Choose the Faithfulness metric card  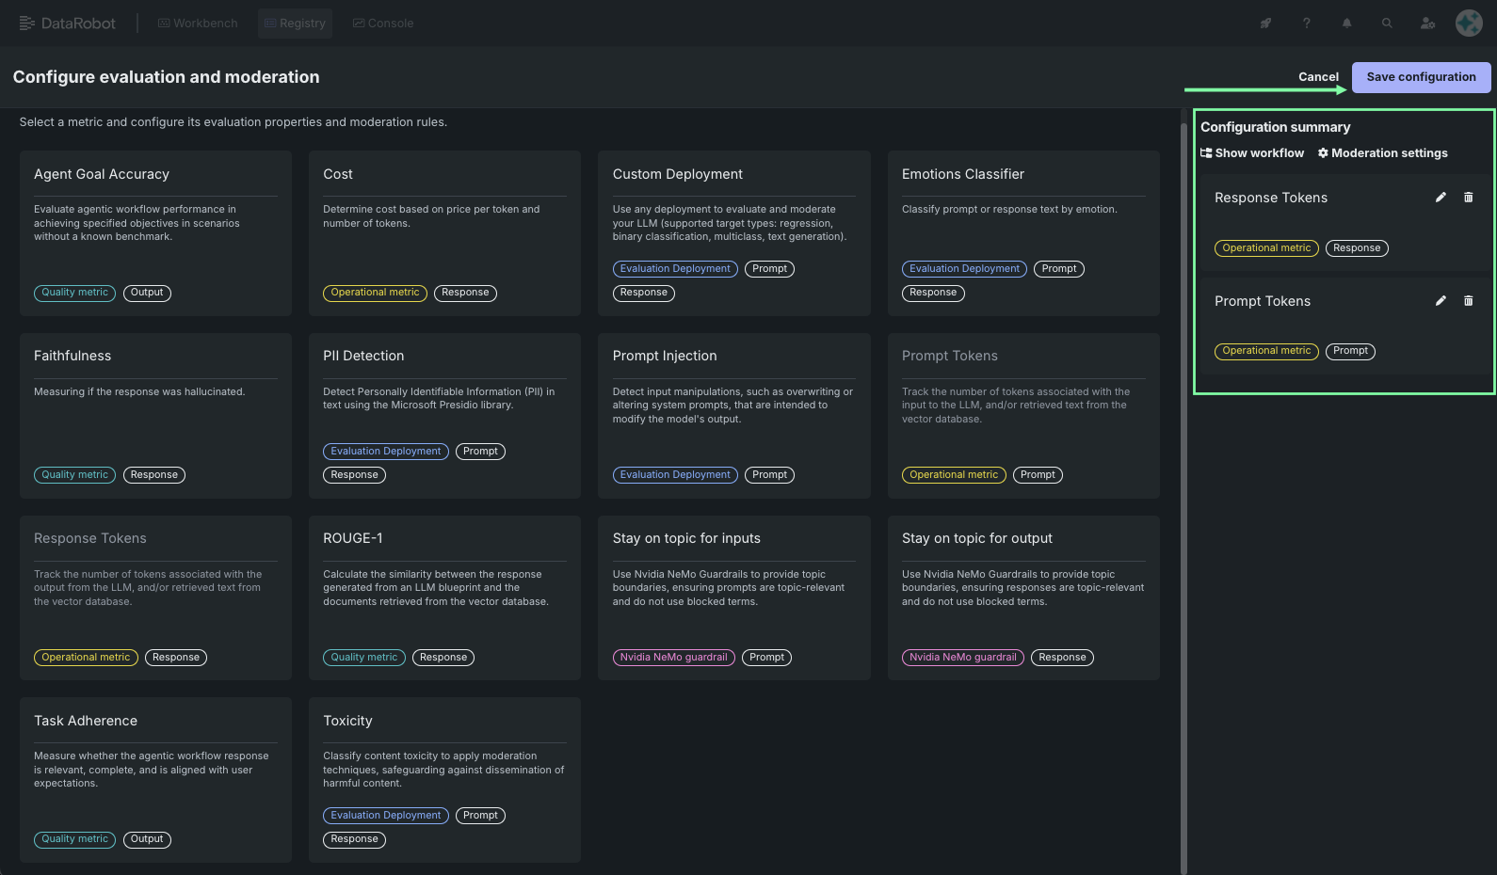point(155,415)
